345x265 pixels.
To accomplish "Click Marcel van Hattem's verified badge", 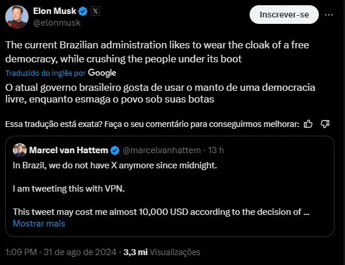I will pyautogui.click(x=115, y=151).
